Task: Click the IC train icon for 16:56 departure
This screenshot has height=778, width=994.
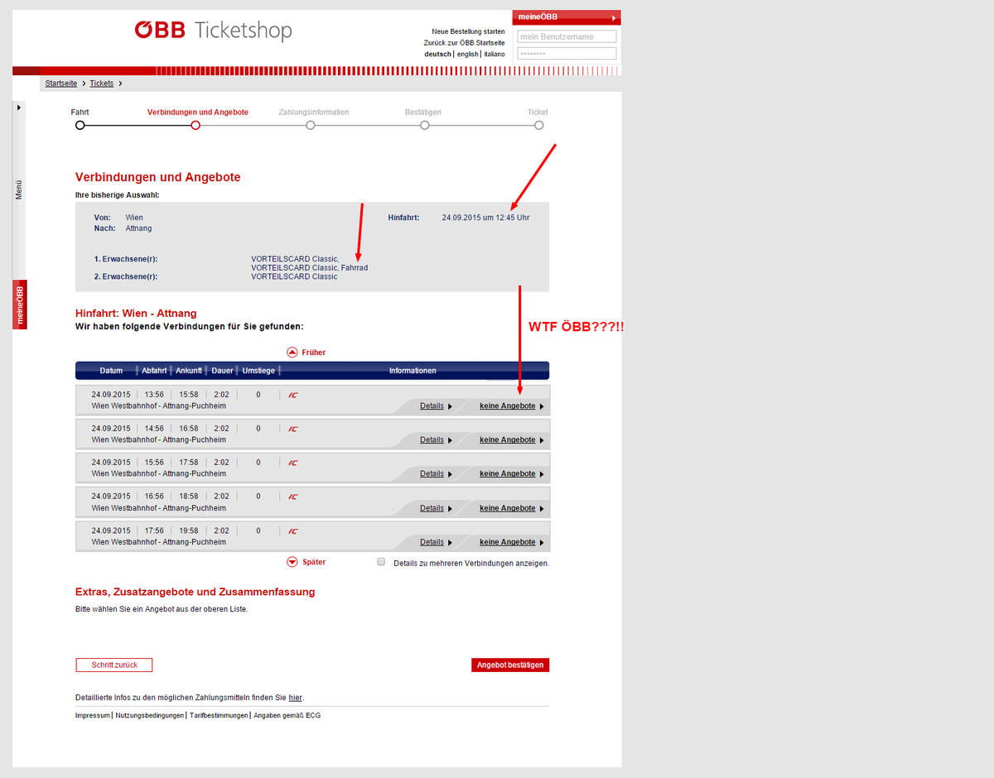Action: 292,497
